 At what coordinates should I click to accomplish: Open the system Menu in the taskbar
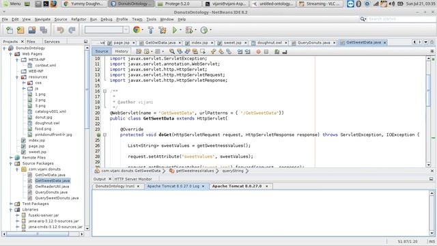click(12, 3)
